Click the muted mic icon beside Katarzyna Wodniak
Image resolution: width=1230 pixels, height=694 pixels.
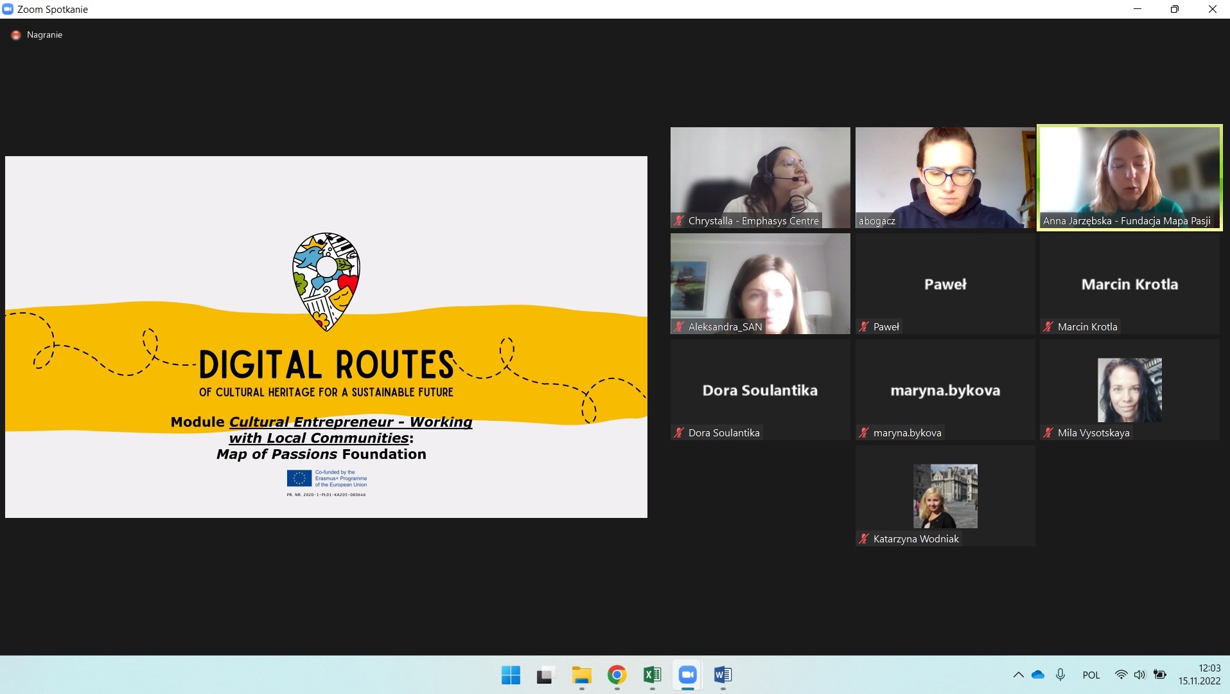tap(864, 538)
